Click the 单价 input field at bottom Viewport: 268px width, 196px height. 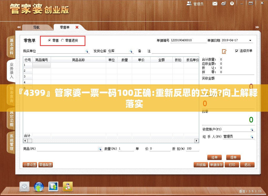click(160, 149)
